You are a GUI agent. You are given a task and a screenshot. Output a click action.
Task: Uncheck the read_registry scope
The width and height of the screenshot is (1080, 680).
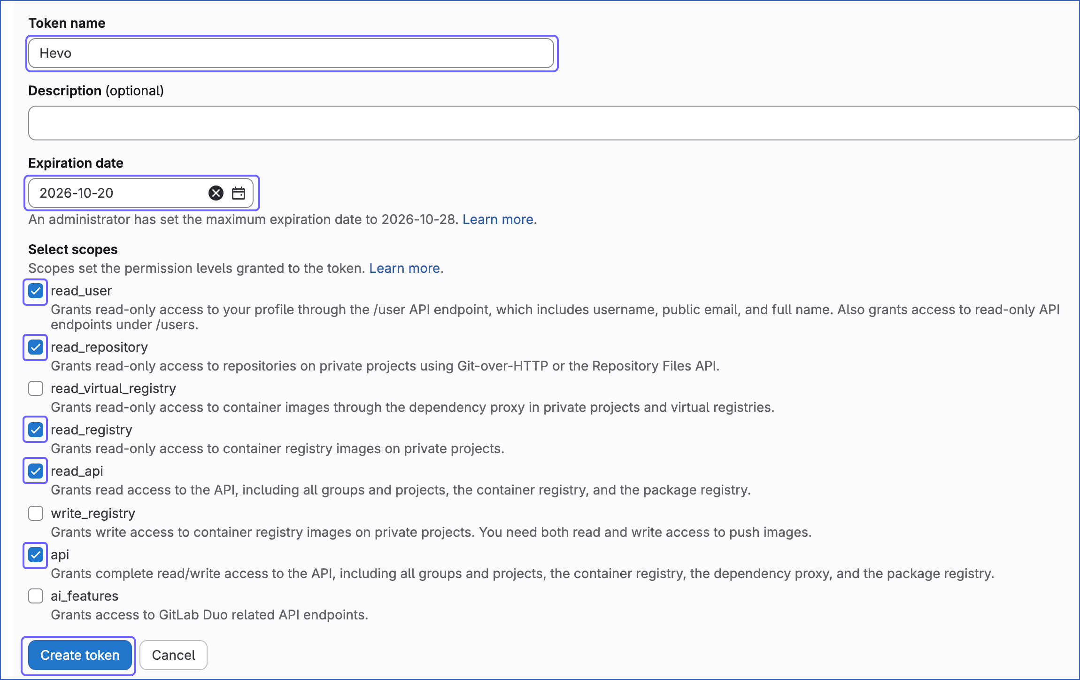point(35,430)
